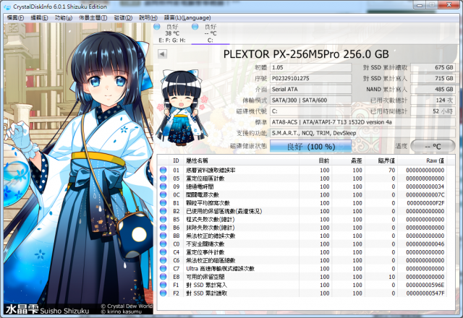Click the status orb for attribute F2
Screen dimensions: 463x318
[163, 293]
